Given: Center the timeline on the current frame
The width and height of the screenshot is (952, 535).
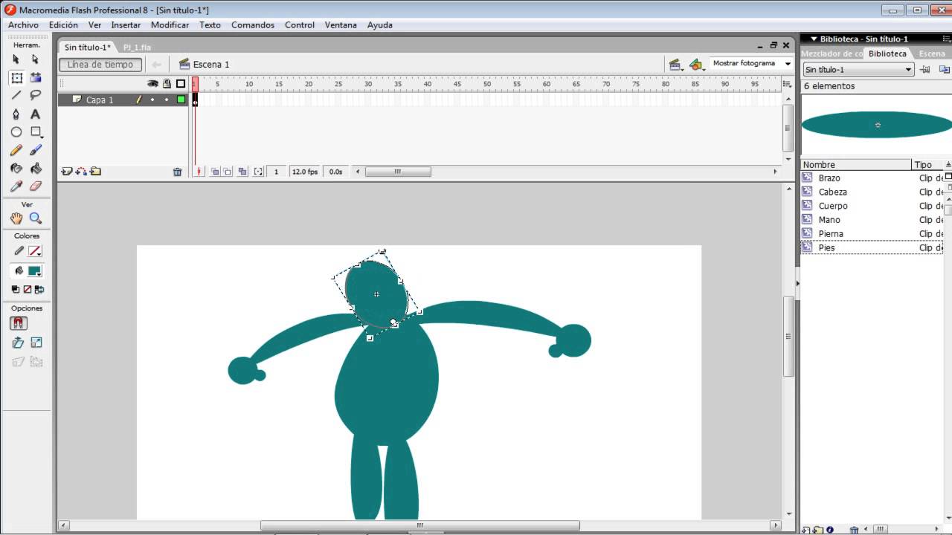Looking at the screenshot, I should coord(199,172).
